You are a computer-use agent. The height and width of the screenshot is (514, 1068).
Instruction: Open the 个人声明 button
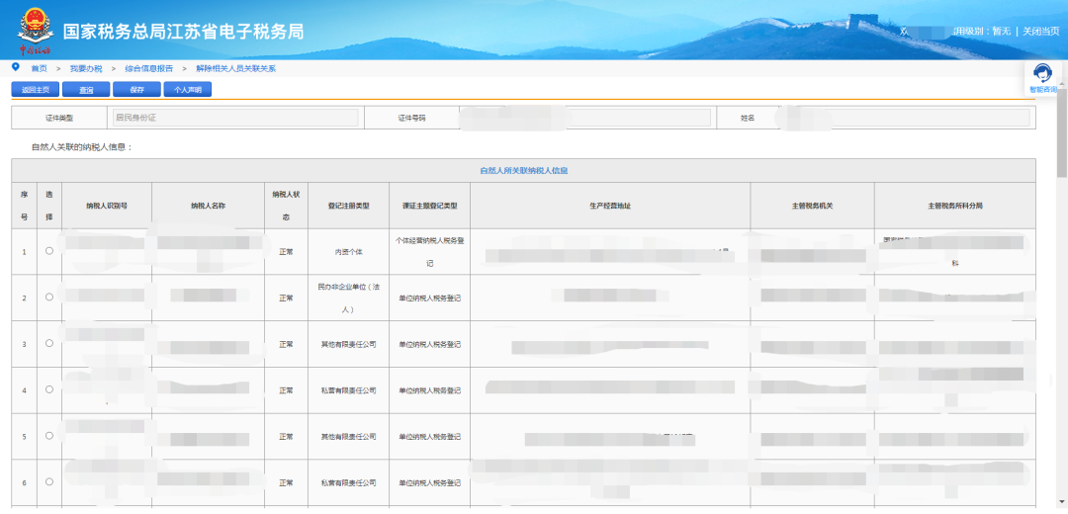[187, 90]
